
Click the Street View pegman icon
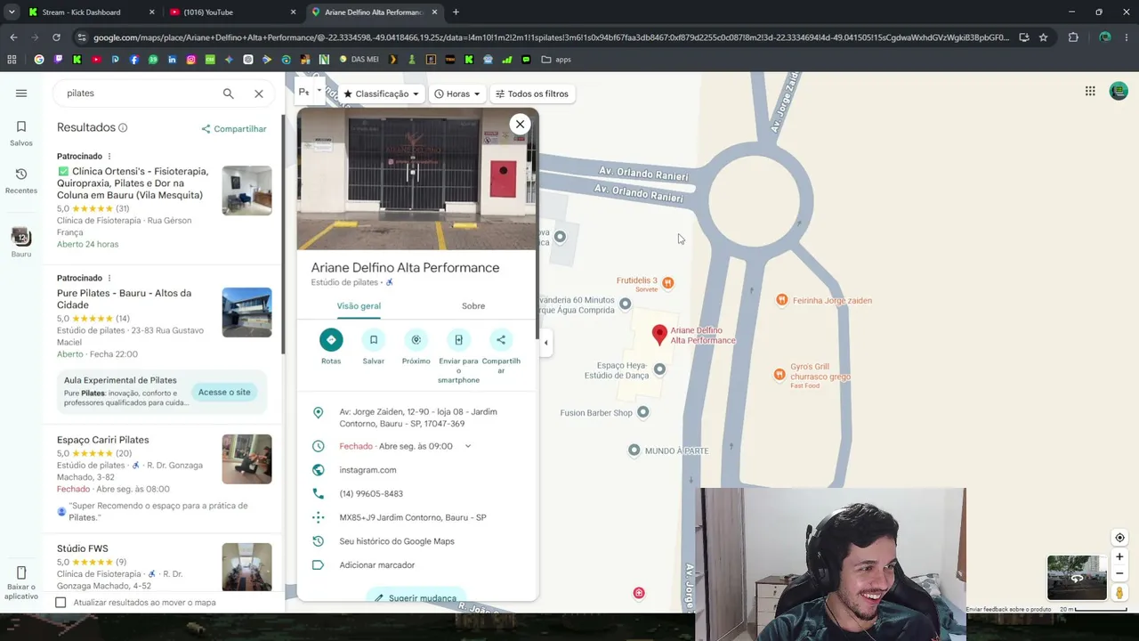[x=1119, y=593]
